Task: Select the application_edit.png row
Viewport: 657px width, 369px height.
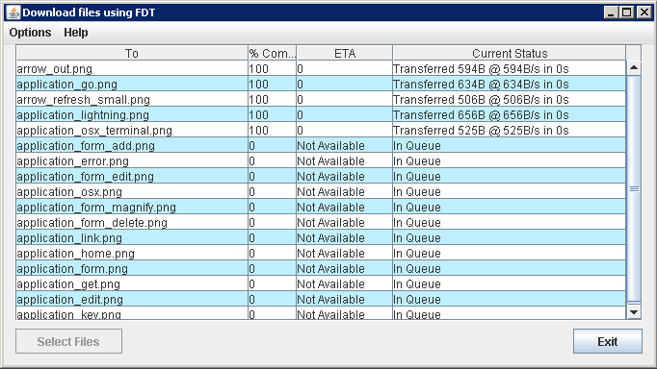Action: point(321,299)
